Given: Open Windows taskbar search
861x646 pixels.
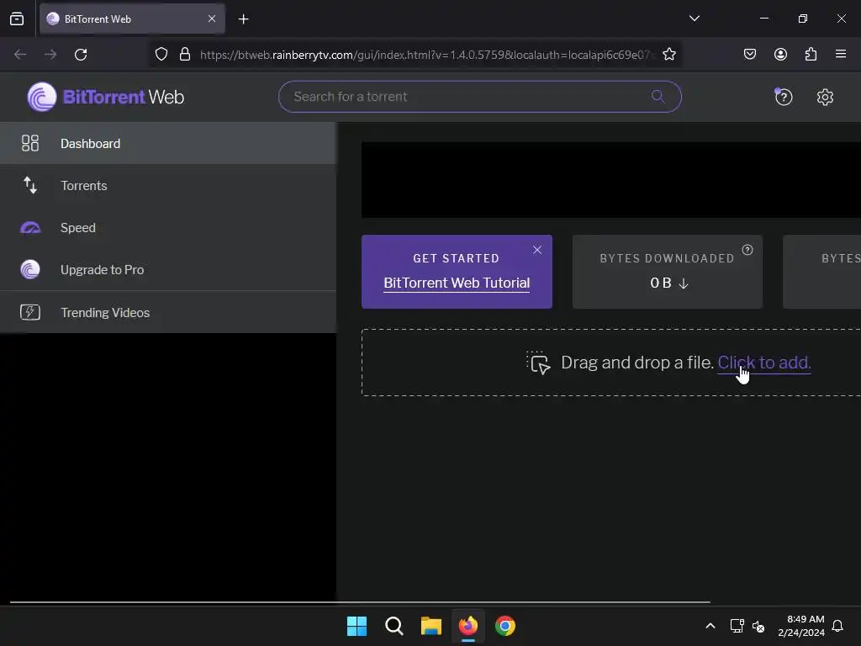Looking at the screenshot, I should point(394,626).
